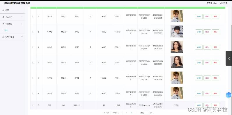This screenshot has width=232, height=115.
Task: Collapse the 学生管理 menu chevron
Action: 22,24
